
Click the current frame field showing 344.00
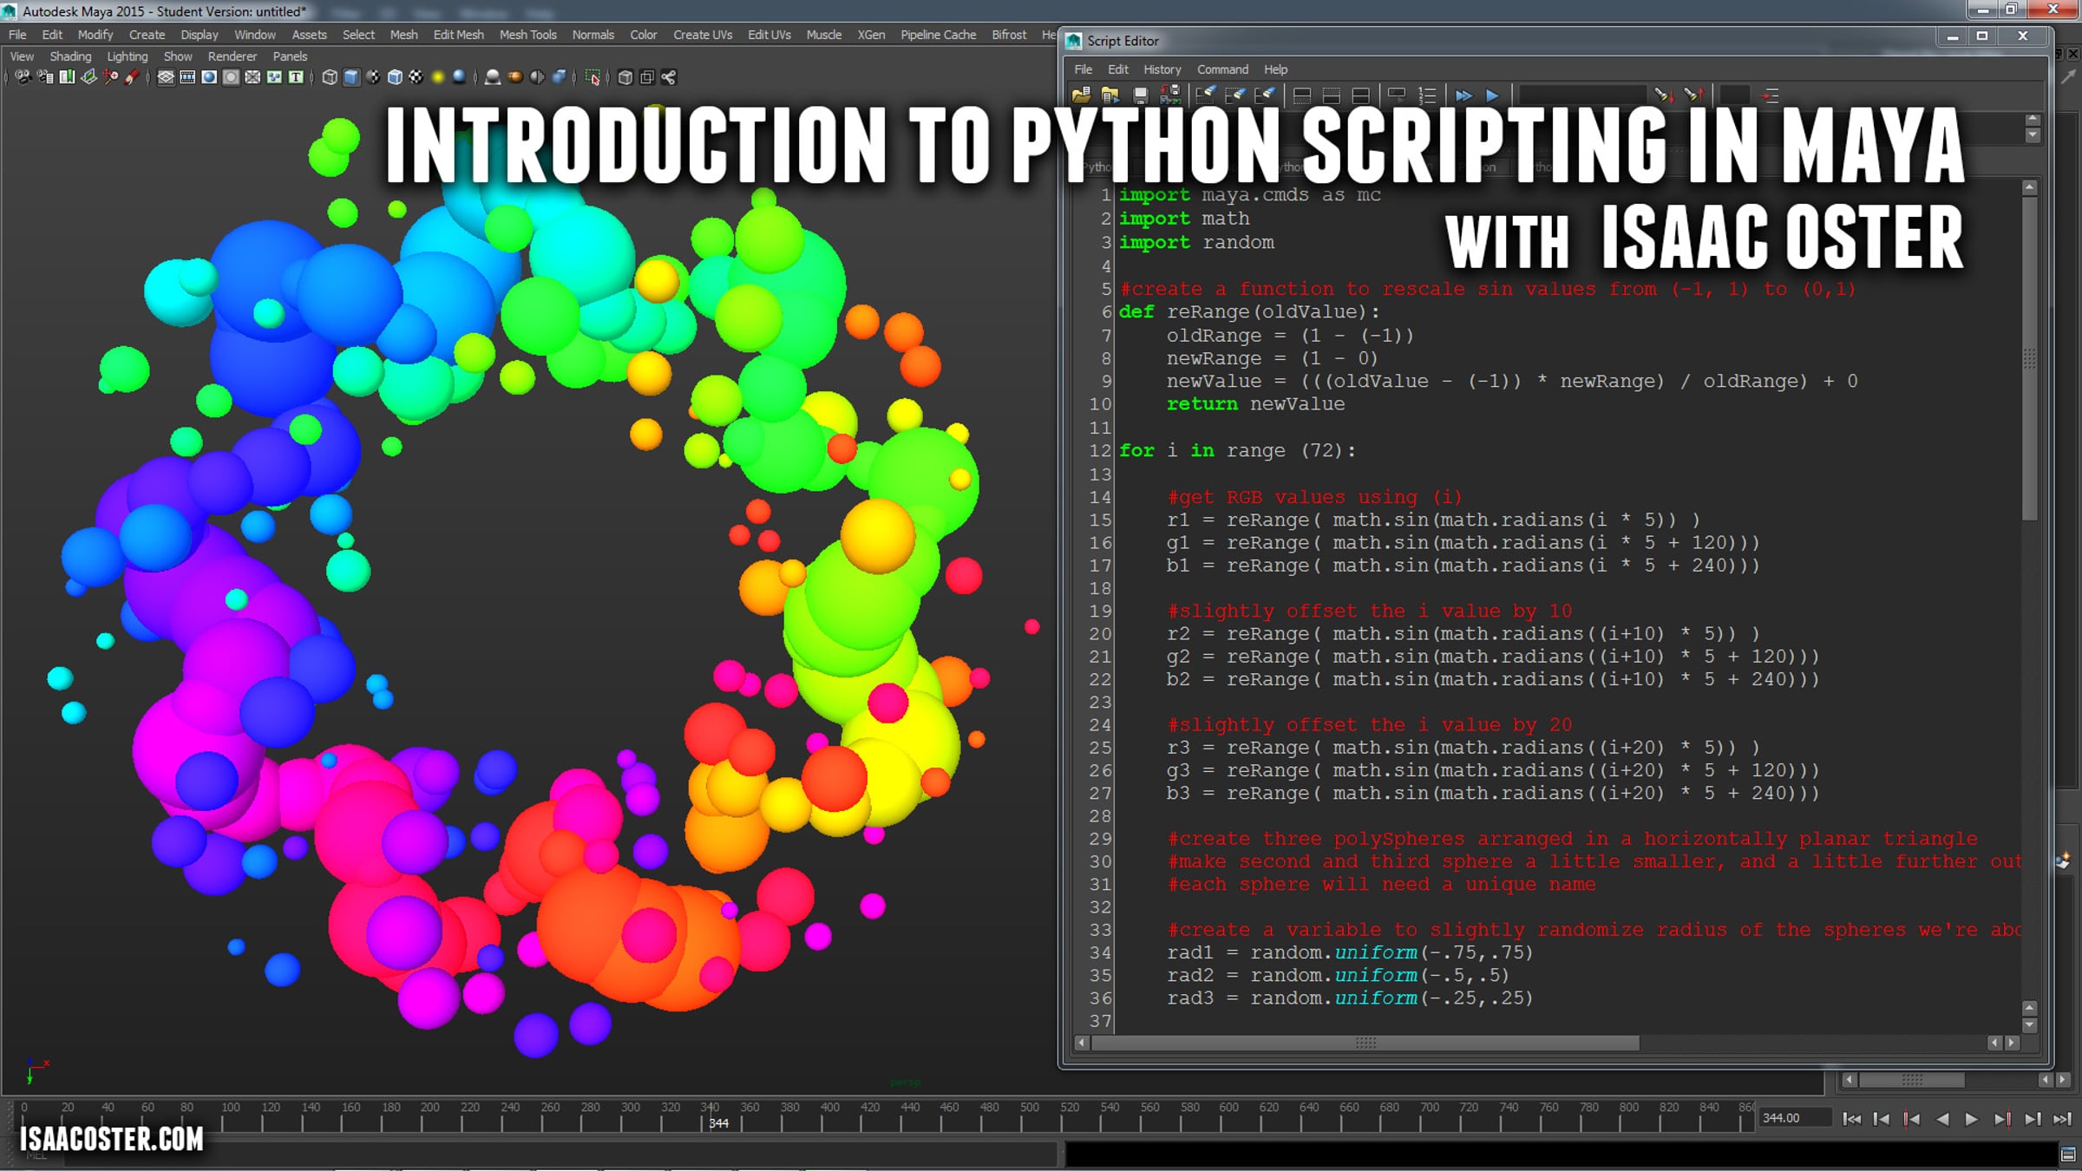1794,1118
